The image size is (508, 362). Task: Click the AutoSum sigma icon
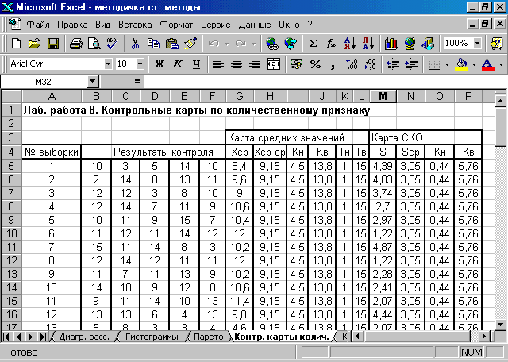(x=313, y=43)
